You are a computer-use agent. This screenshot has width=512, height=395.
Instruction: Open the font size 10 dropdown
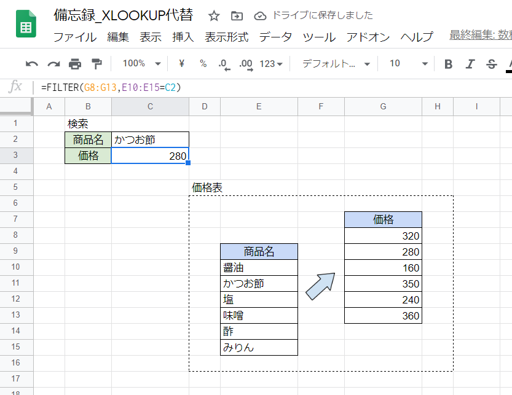(408, 63)
